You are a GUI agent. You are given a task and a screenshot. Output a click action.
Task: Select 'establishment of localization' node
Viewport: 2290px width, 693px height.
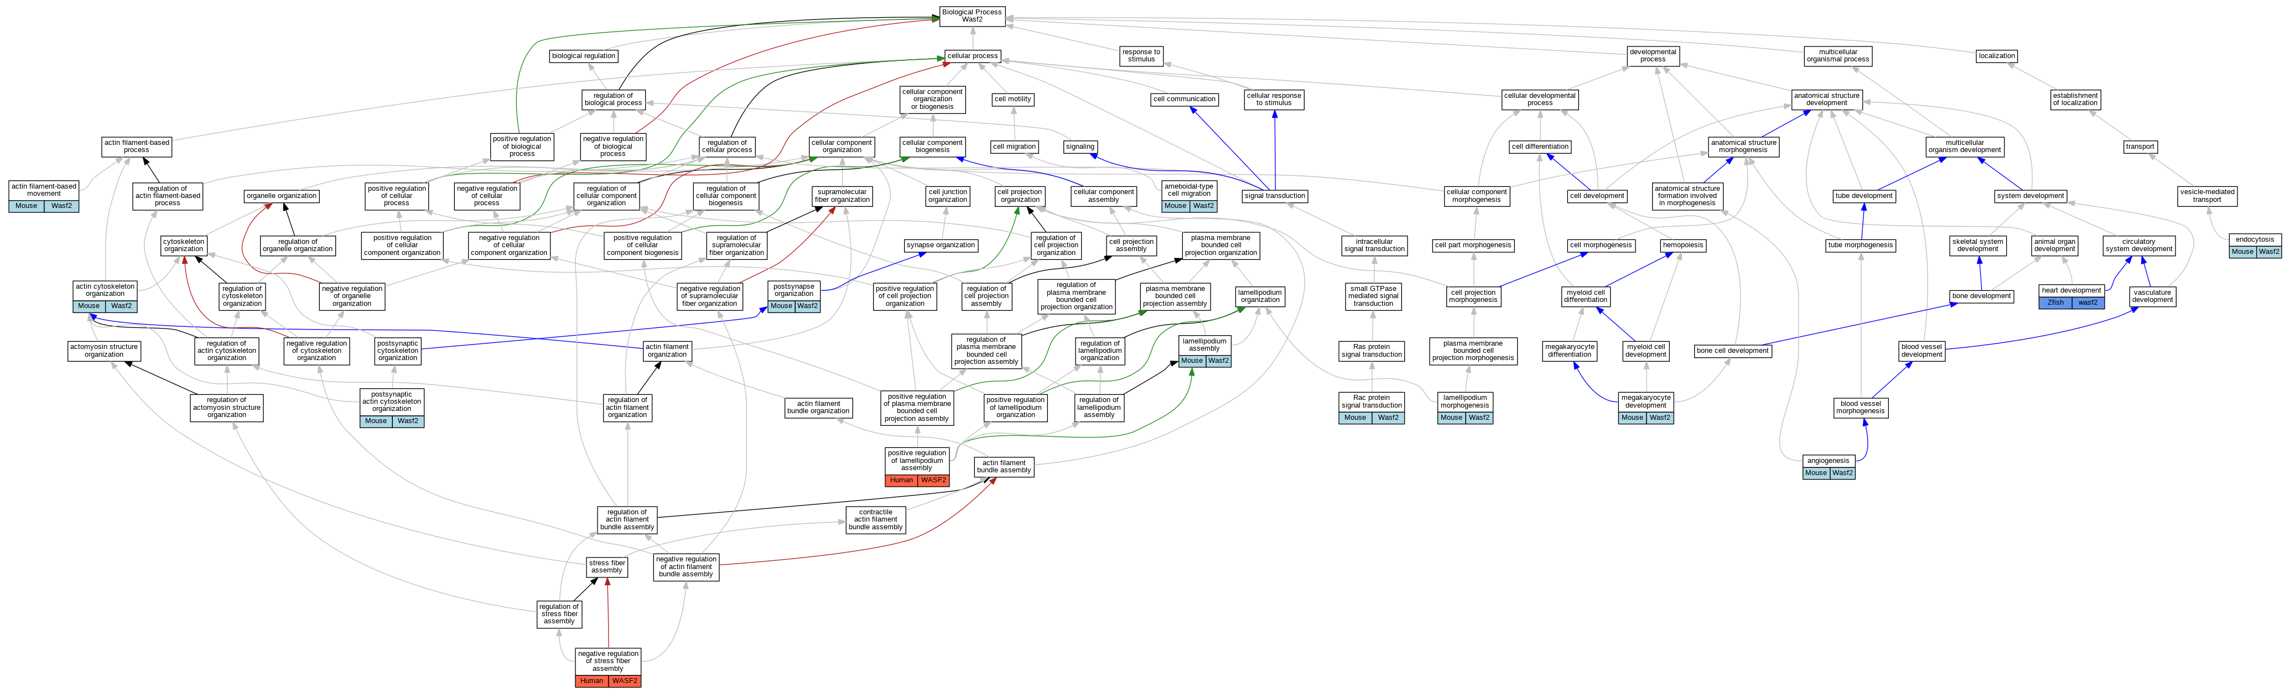(x=2075, y=100)
